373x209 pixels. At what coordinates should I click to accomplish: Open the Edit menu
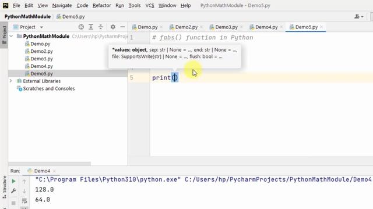click(29, 5)
